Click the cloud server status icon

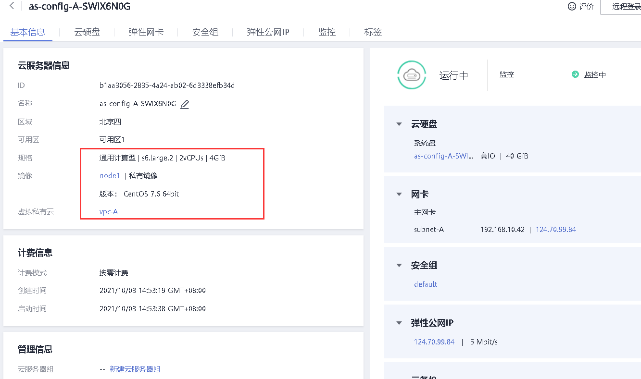pyautogui.click(x=412, y=75)
